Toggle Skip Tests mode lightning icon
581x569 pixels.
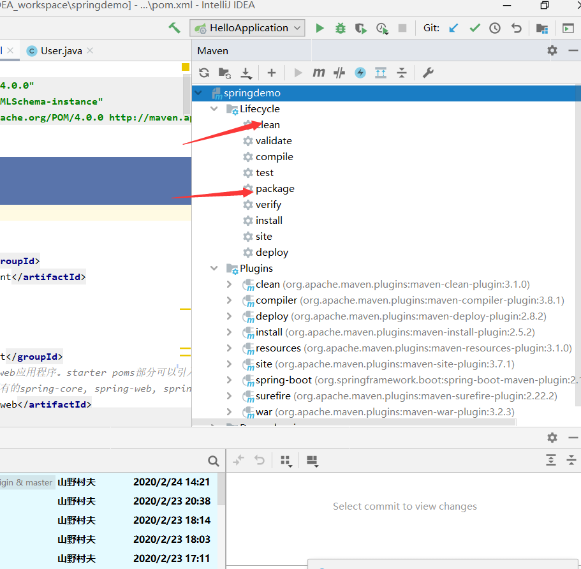(360, 73)
